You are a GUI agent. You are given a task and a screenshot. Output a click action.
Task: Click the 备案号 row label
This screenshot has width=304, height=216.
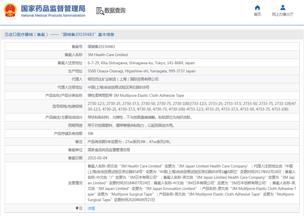coord(77,47)
